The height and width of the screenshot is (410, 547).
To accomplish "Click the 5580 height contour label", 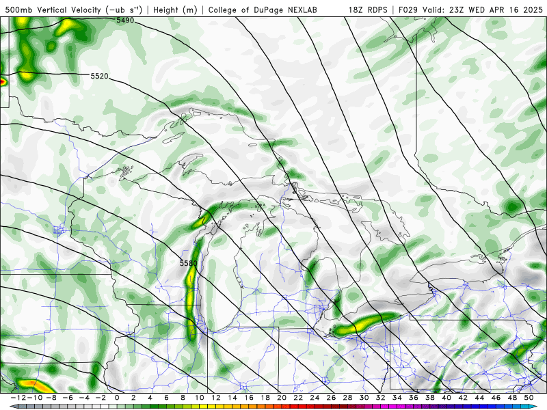I will point(189,263).
